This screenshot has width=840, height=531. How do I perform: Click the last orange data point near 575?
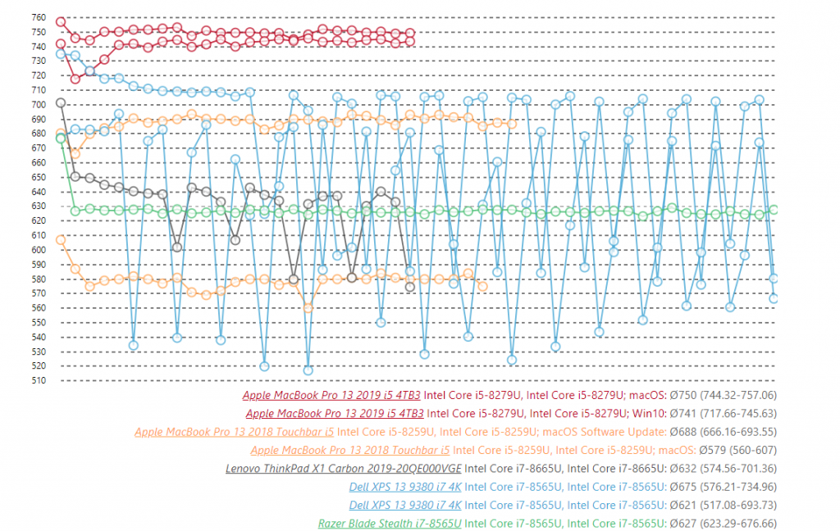pos(482,286)
